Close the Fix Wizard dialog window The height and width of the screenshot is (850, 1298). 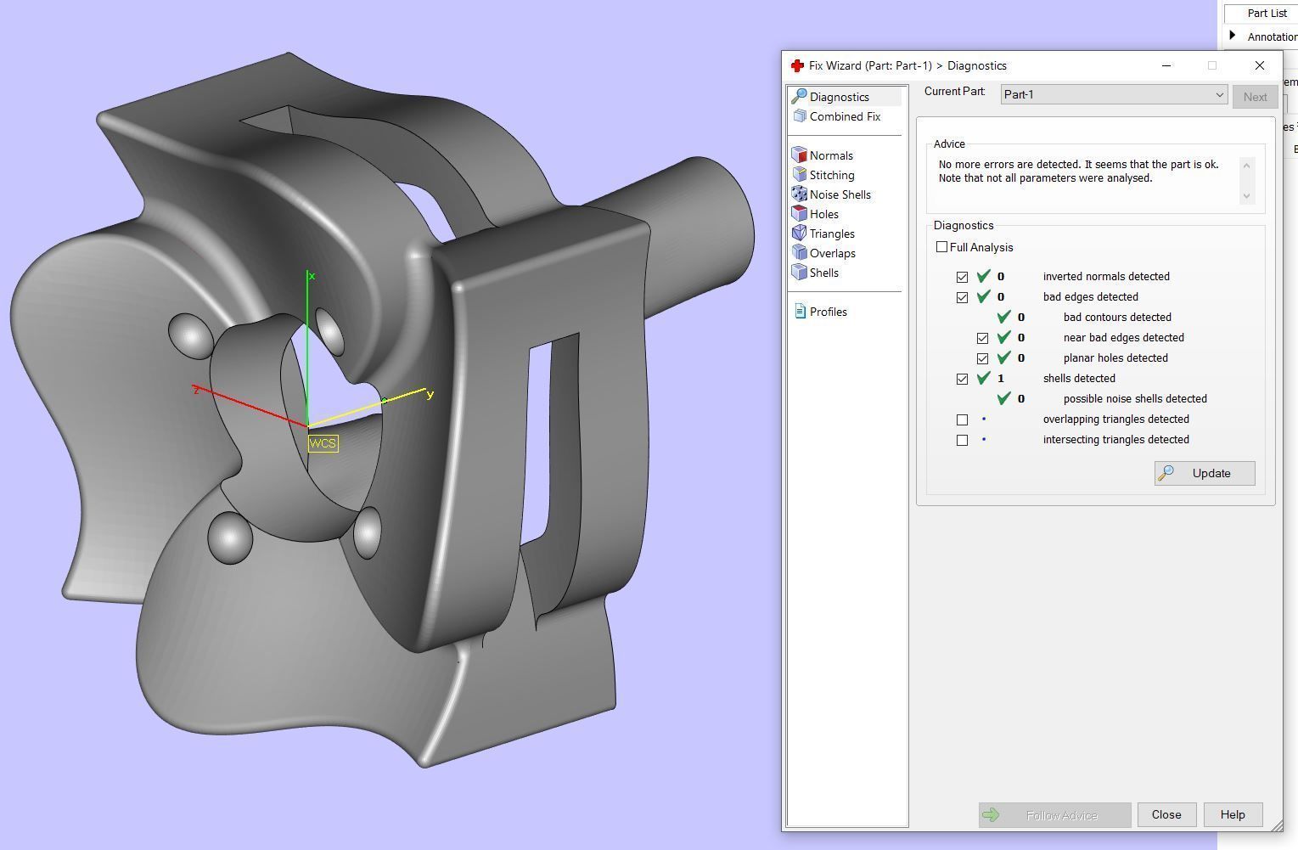click(x=1259, y=65)
